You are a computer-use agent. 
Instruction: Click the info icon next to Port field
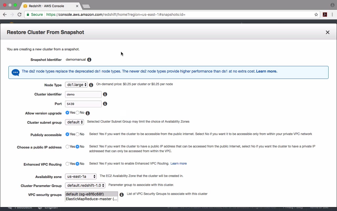point(105,104)
